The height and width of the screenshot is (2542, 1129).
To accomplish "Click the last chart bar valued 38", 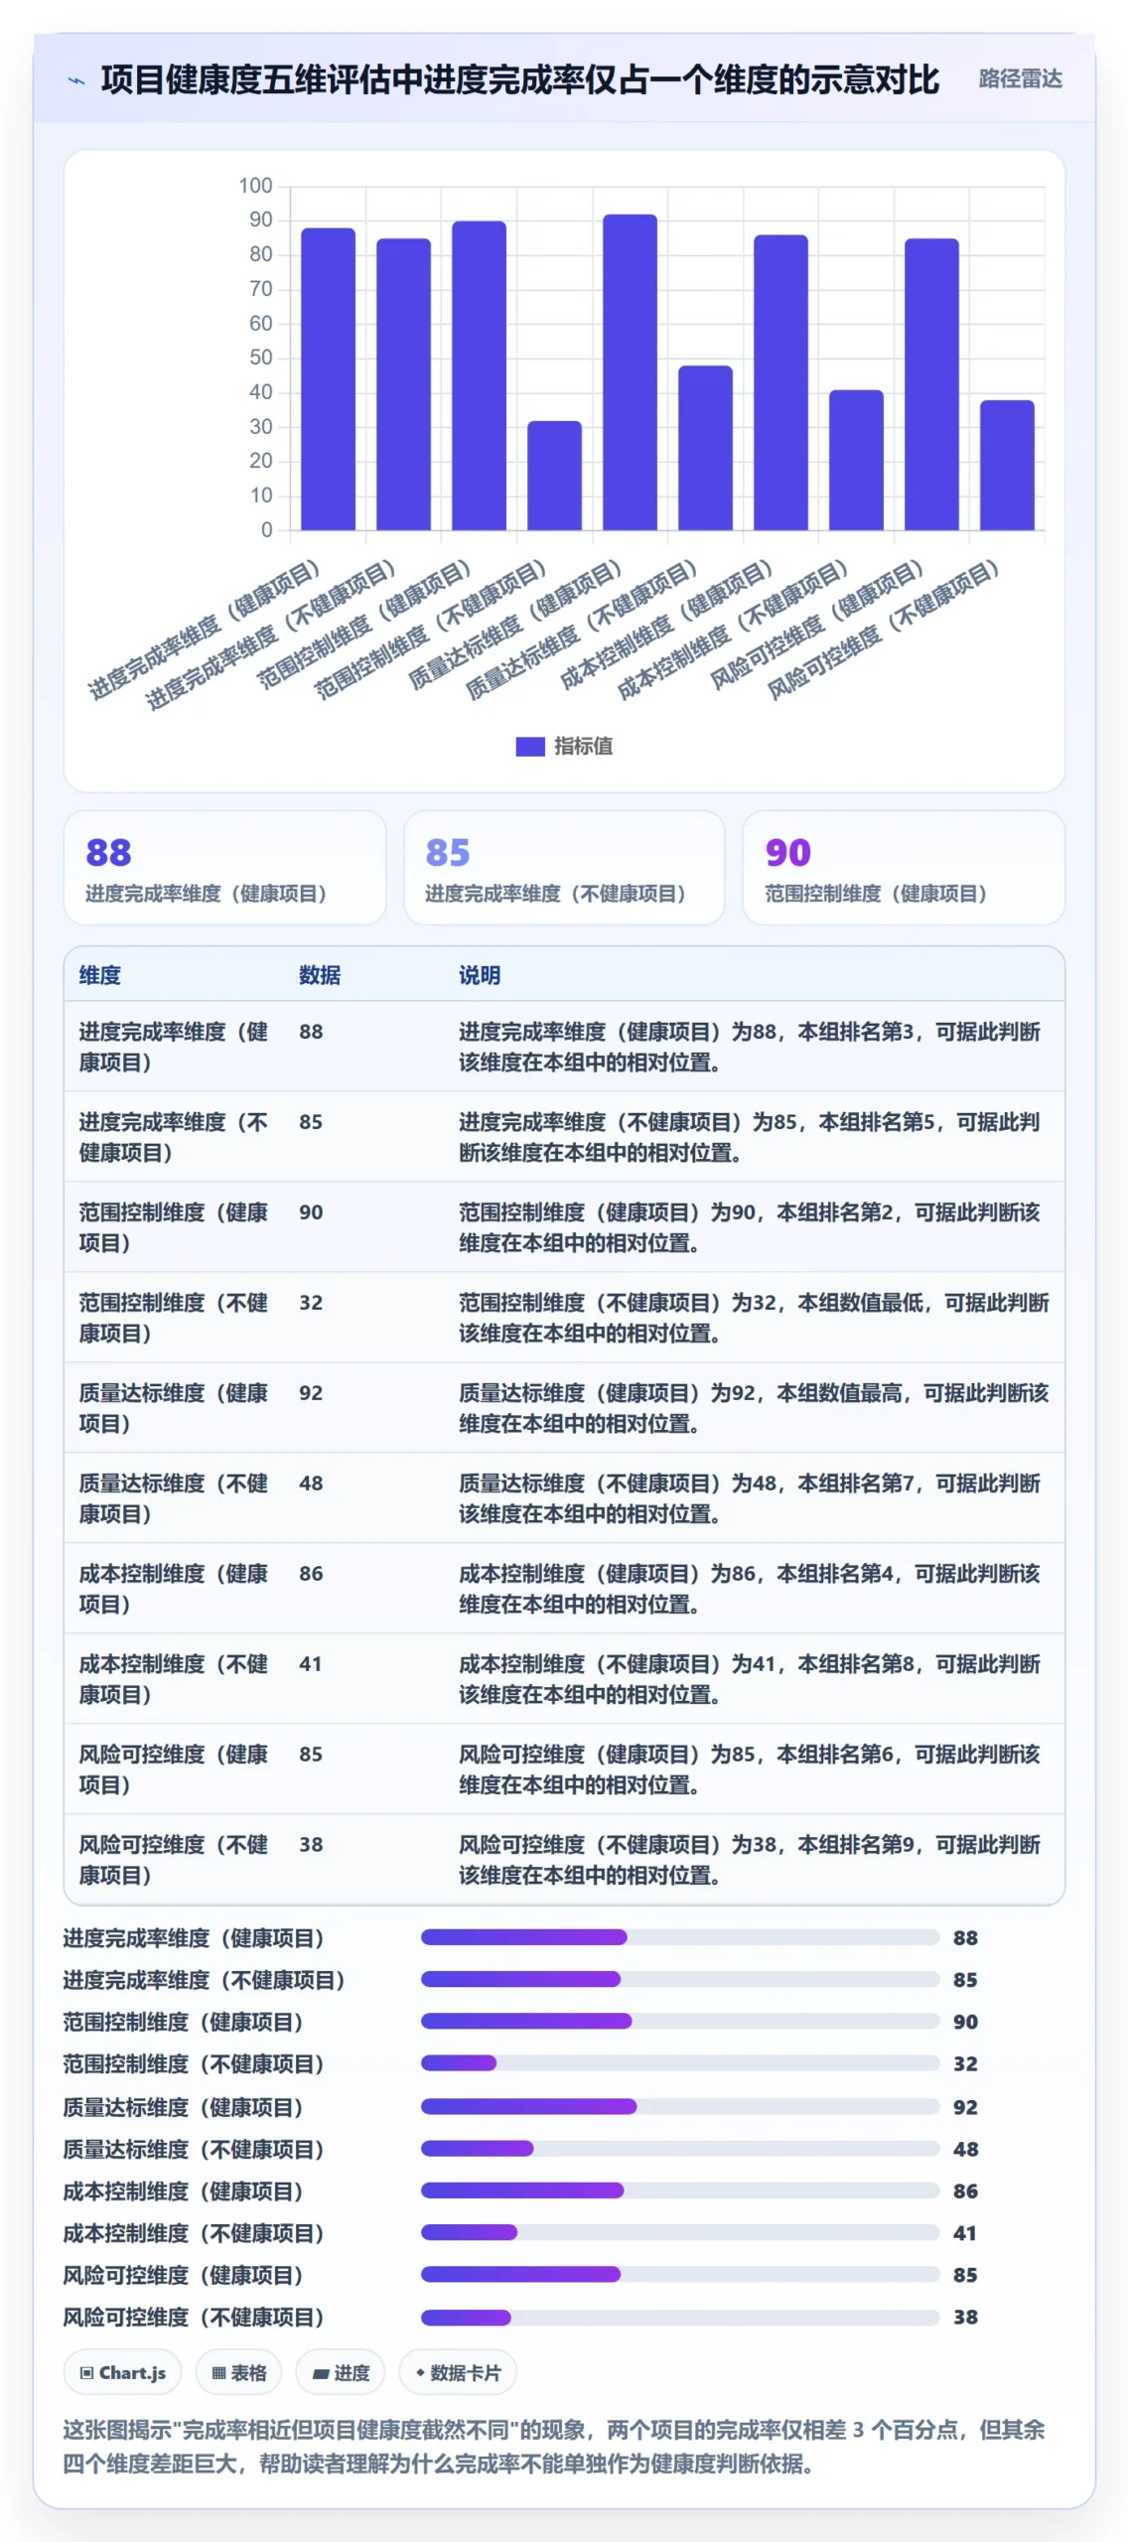I will 1007,465.
